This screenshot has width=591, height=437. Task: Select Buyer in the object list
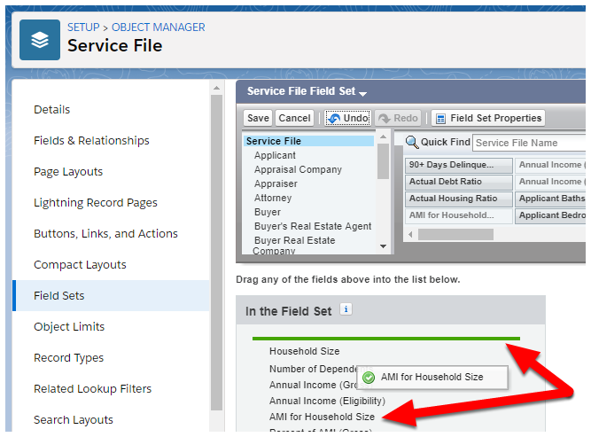click(268, 212)
